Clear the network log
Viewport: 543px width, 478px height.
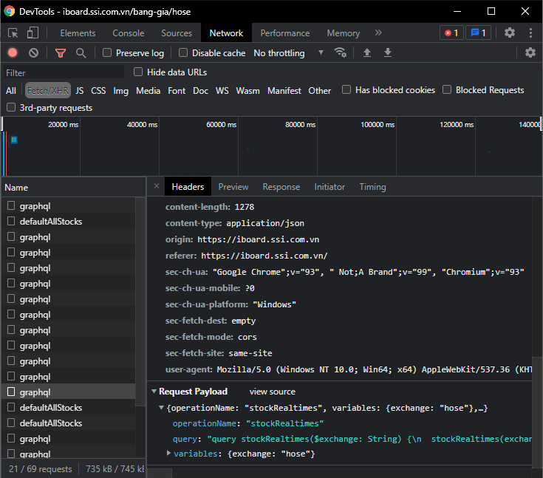click(x=33, y=52)
